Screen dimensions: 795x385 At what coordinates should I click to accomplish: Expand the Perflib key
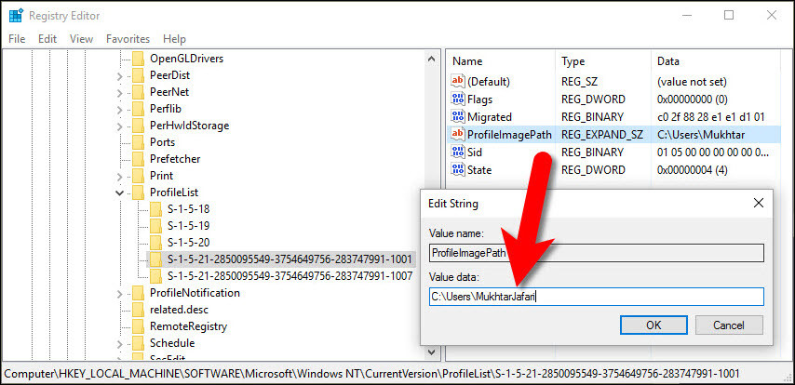120,110
